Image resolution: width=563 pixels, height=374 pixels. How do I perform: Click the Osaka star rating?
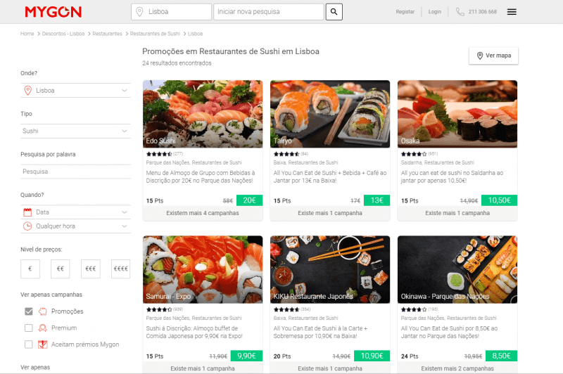[414, 154]
